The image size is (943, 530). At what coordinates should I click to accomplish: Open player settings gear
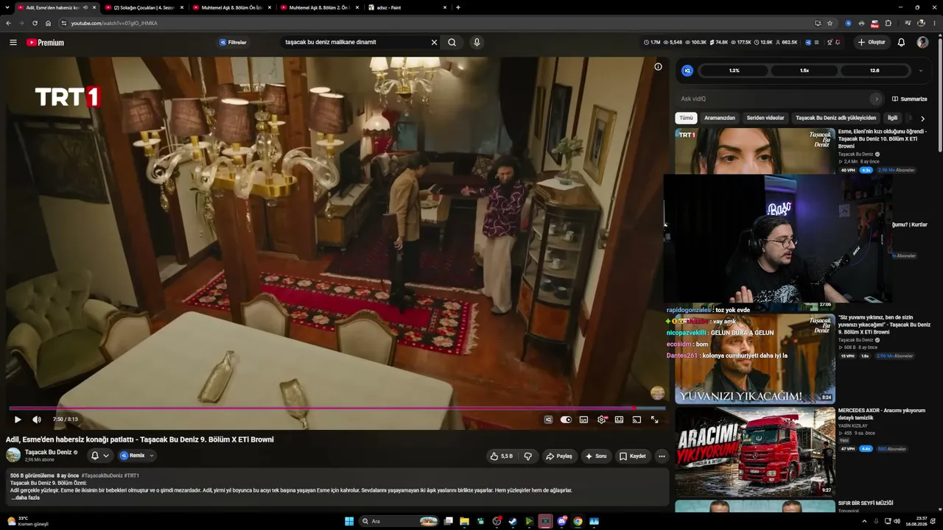pos(602,420)
